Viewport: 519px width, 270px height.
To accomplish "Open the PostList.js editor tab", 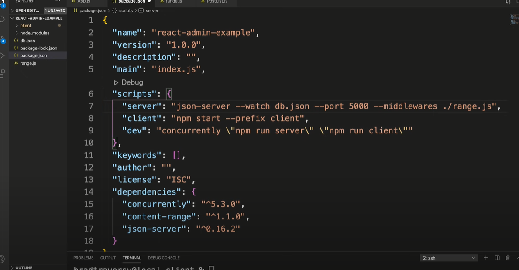I will pos(217,2).
